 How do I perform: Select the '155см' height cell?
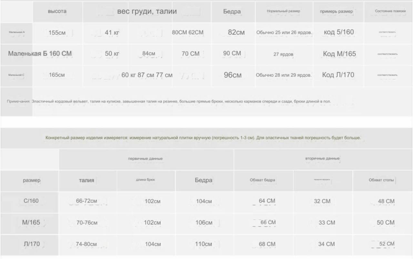click(57, 32)
